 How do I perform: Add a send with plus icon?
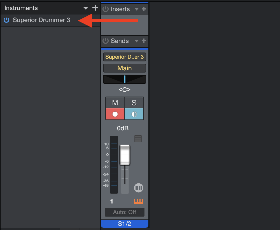point(144,41)
